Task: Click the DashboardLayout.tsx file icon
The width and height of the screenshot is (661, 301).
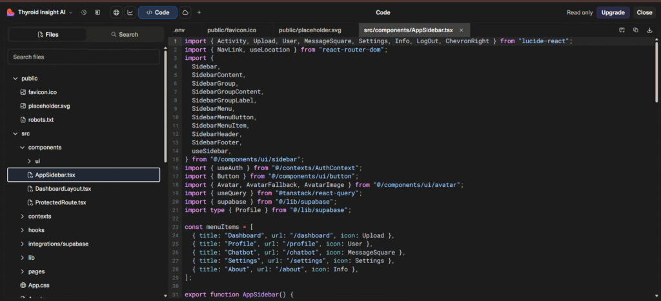Action: click(30, 189)
